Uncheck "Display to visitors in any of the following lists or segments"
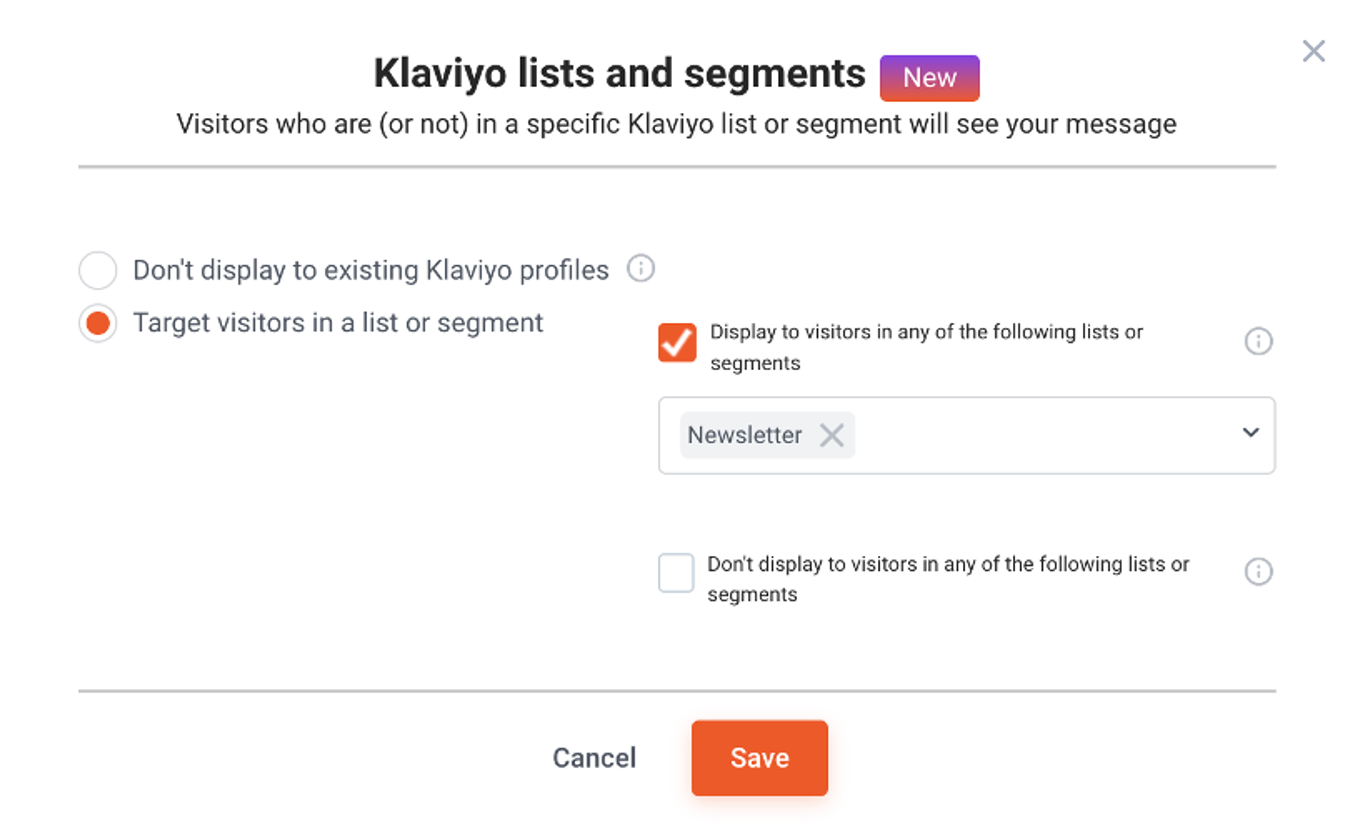The image size is (1353, 839). point(677,343)
